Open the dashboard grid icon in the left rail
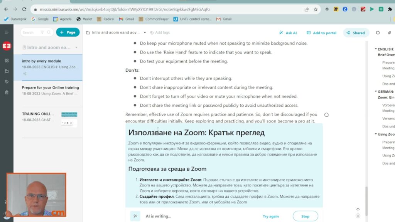395x222 pixels. click(x=7, y=61)
